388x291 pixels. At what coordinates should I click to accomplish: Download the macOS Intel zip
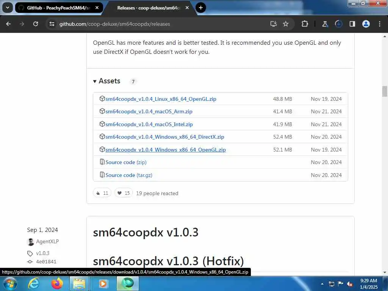click(149, 124)
